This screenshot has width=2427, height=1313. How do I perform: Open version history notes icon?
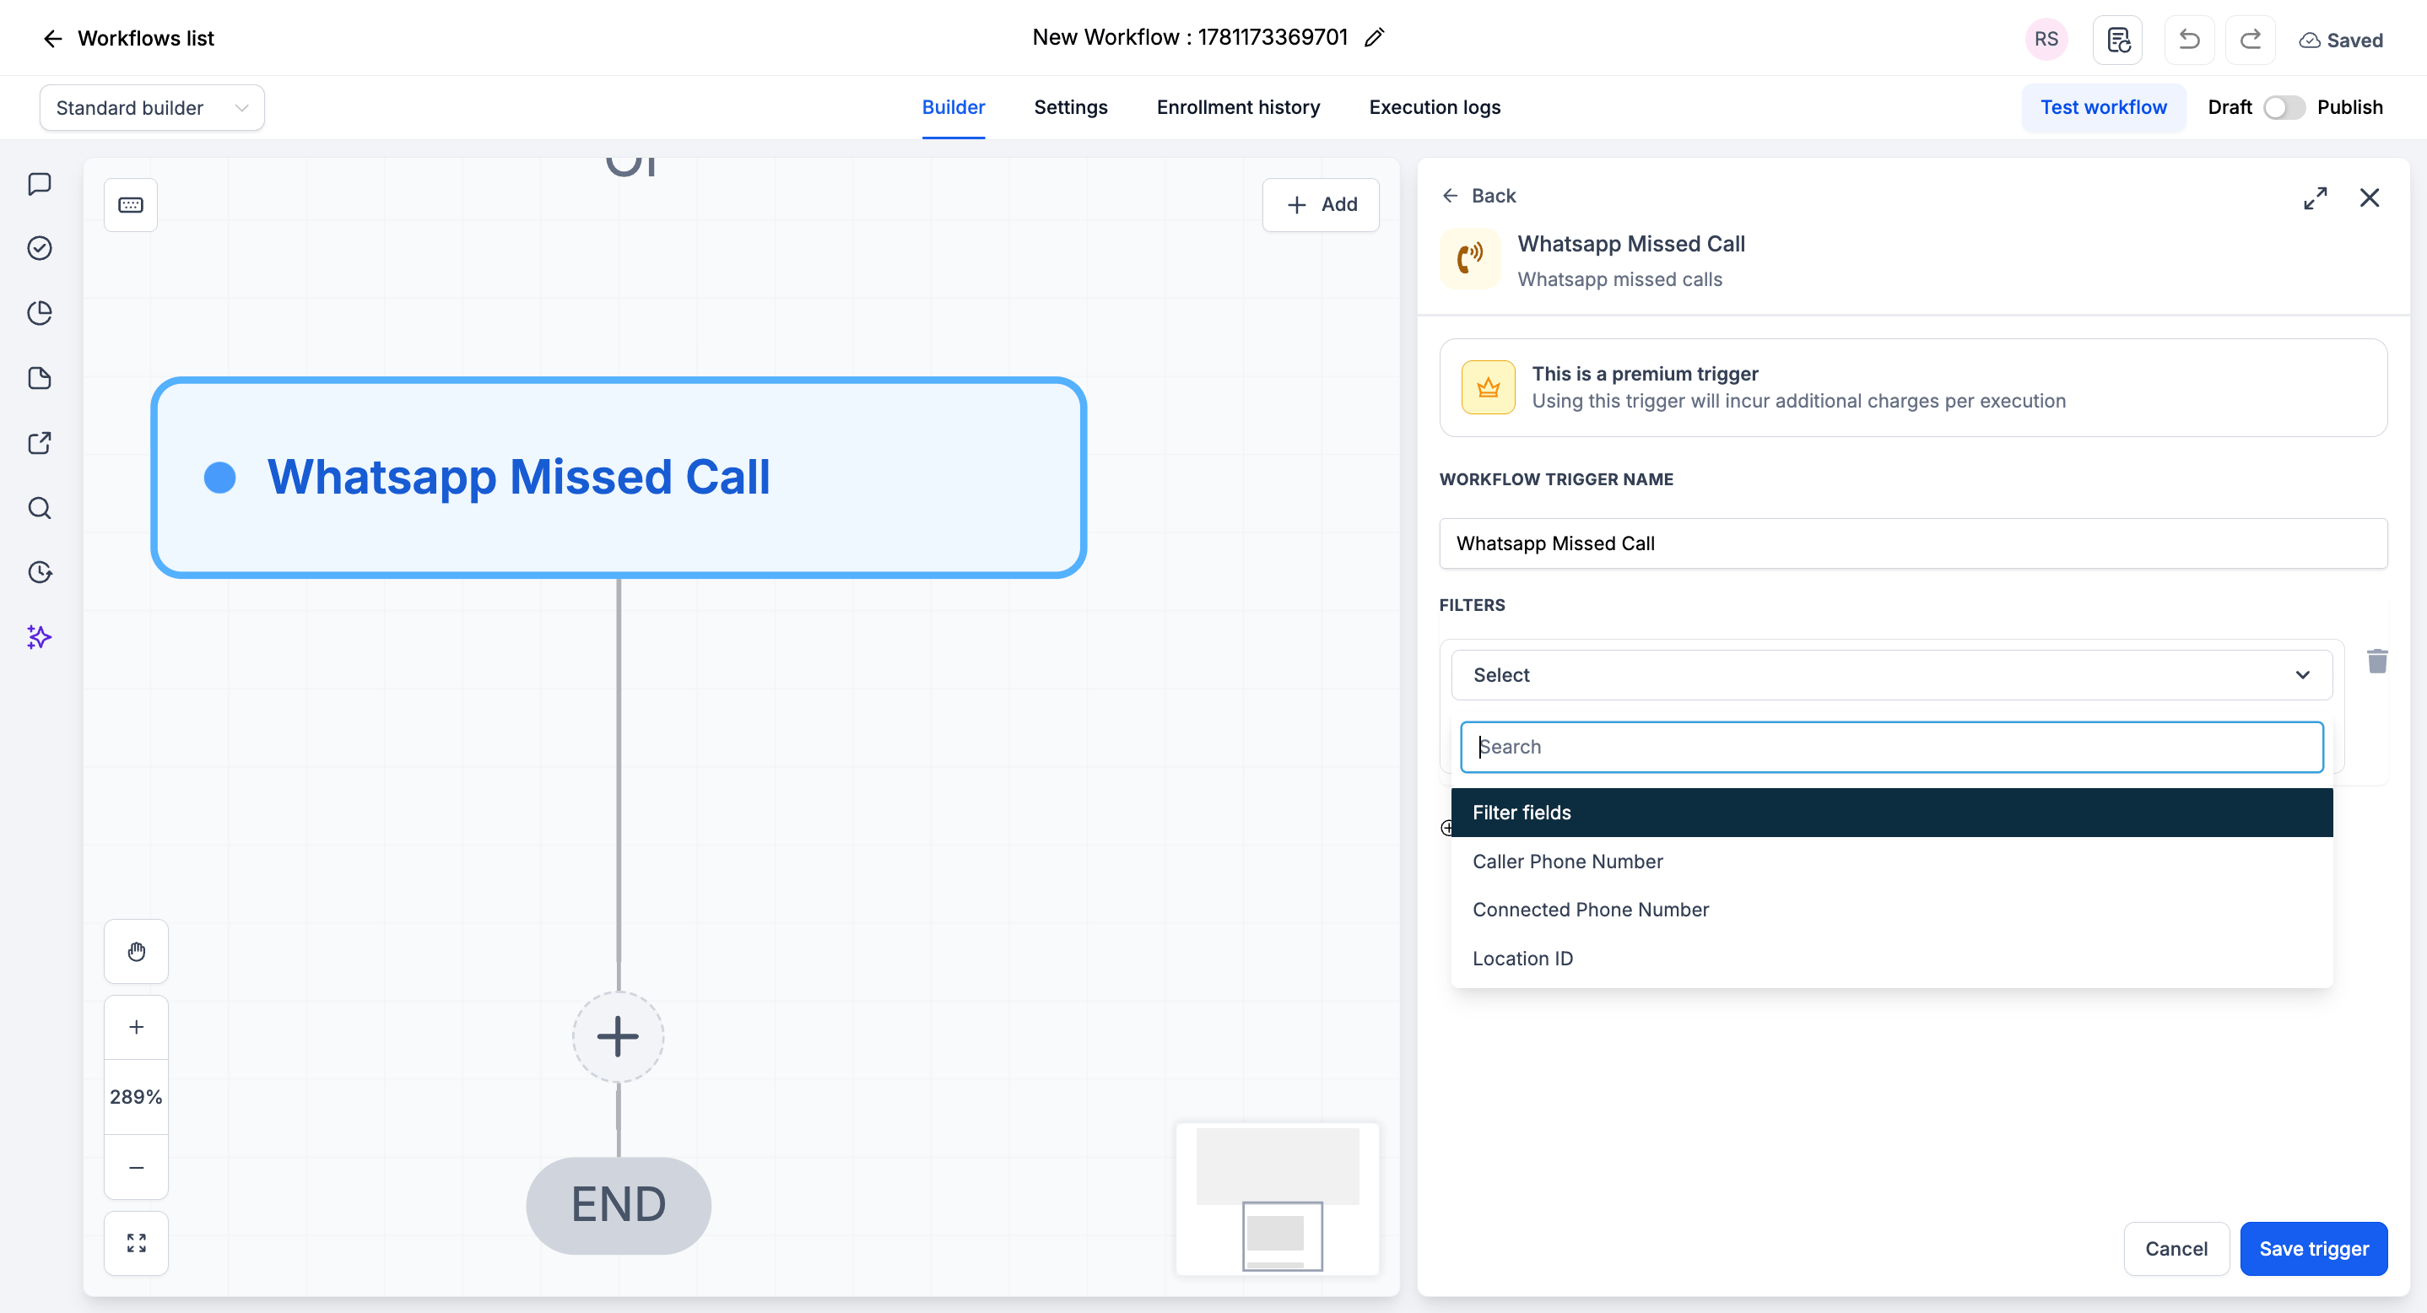pos(2118,40)
